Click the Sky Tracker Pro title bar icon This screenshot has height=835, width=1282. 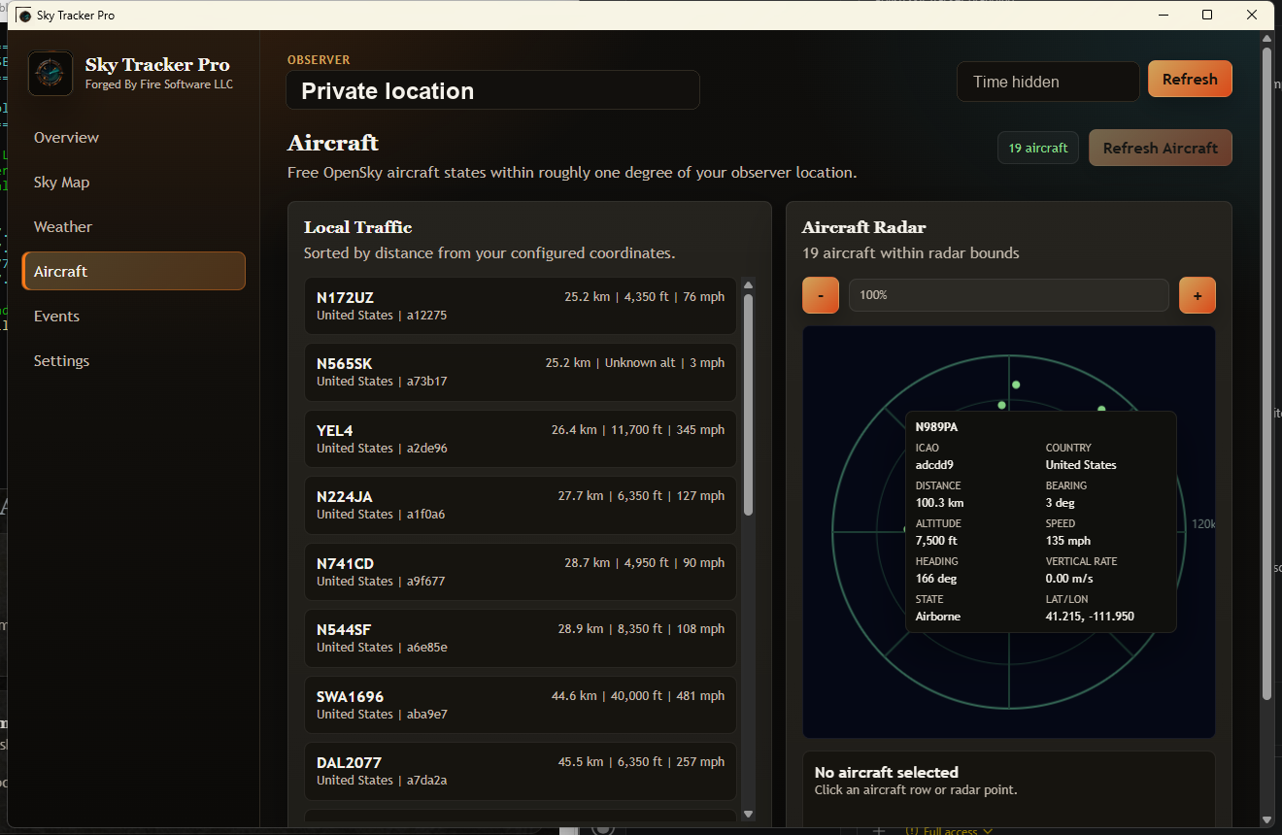23,16
